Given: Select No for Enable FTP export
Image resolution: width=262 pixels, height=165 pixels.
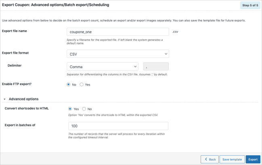Looking at the screenshot, I should 69,84.
